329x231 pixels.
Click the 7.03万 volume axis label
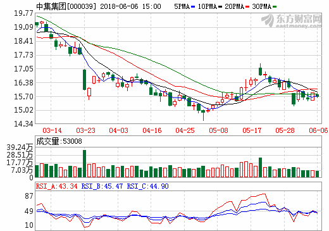[x=22, y=170]
